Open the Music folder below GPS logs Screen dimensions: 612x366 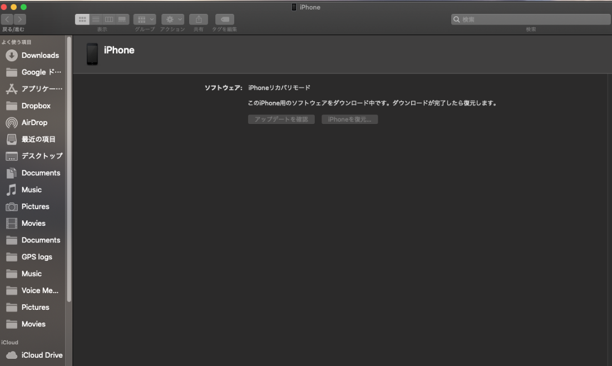coord(33,274)
